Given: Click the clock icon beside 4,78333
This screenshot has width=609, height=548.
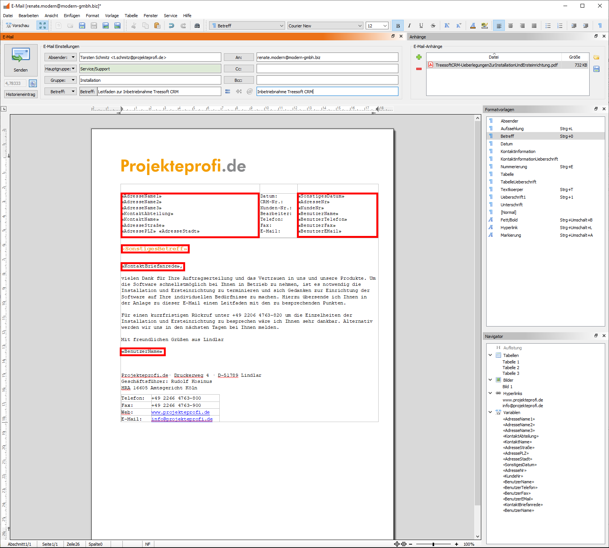Looking at the screenshot, I should coord(33,83).
